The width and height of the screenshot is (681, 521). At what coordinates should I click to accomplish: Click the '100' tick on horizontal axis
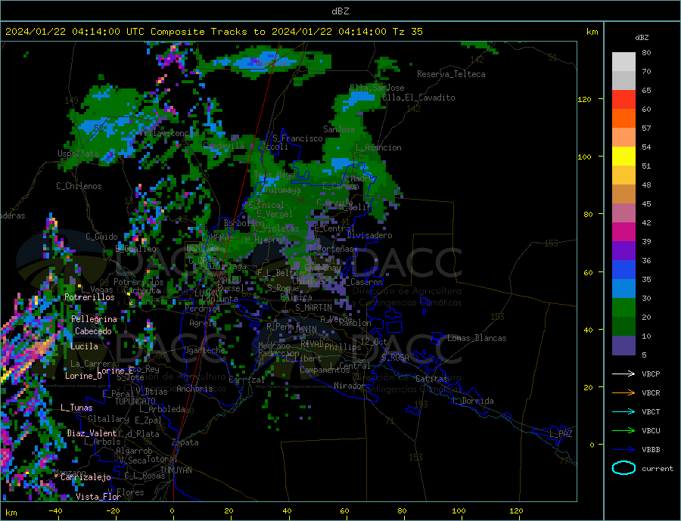click(459, 510)
